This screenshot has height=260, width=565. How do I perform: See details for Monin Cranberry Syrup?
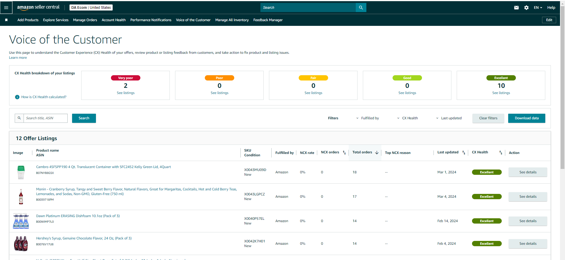coord(528,197)
